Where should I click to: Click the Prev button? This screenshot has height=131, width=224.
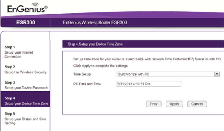(x=154, y=104)
